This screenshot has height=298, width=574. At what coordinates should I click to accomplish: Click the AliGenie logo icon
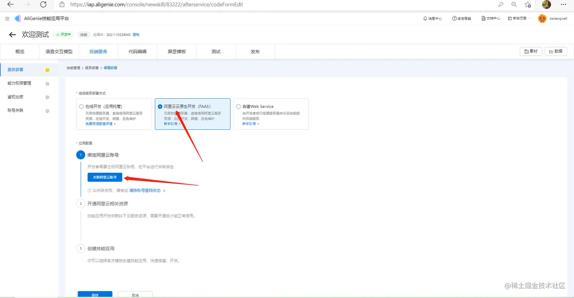point(17,19)
